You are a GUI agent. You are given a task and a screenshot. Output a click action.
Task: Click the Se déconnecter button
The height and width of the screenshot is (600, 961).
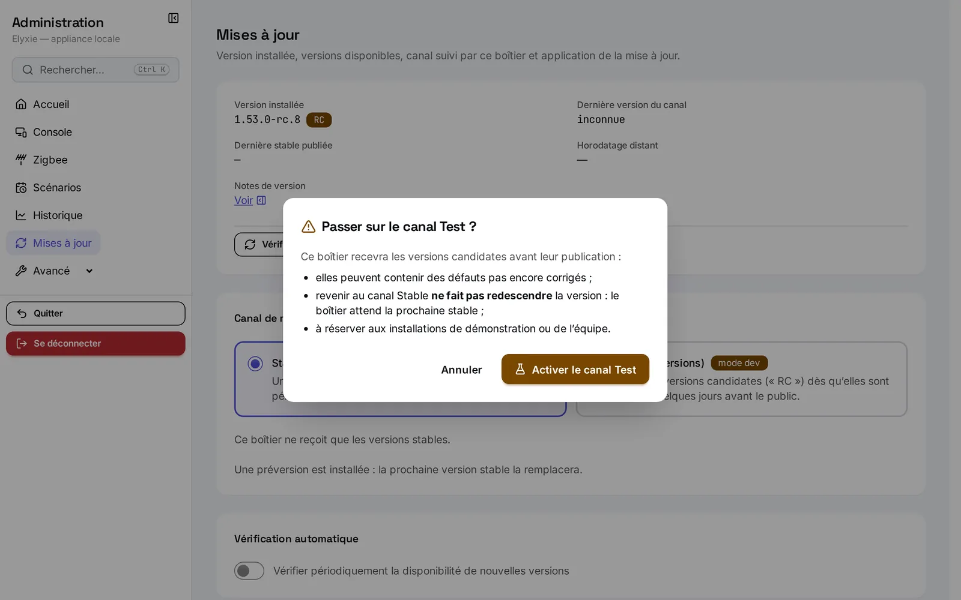click(95, 344)
